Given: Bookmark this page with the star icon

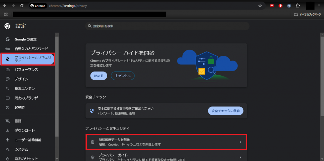Looking at the screenshot, I should pyautogui.click(x=260, y=6).
